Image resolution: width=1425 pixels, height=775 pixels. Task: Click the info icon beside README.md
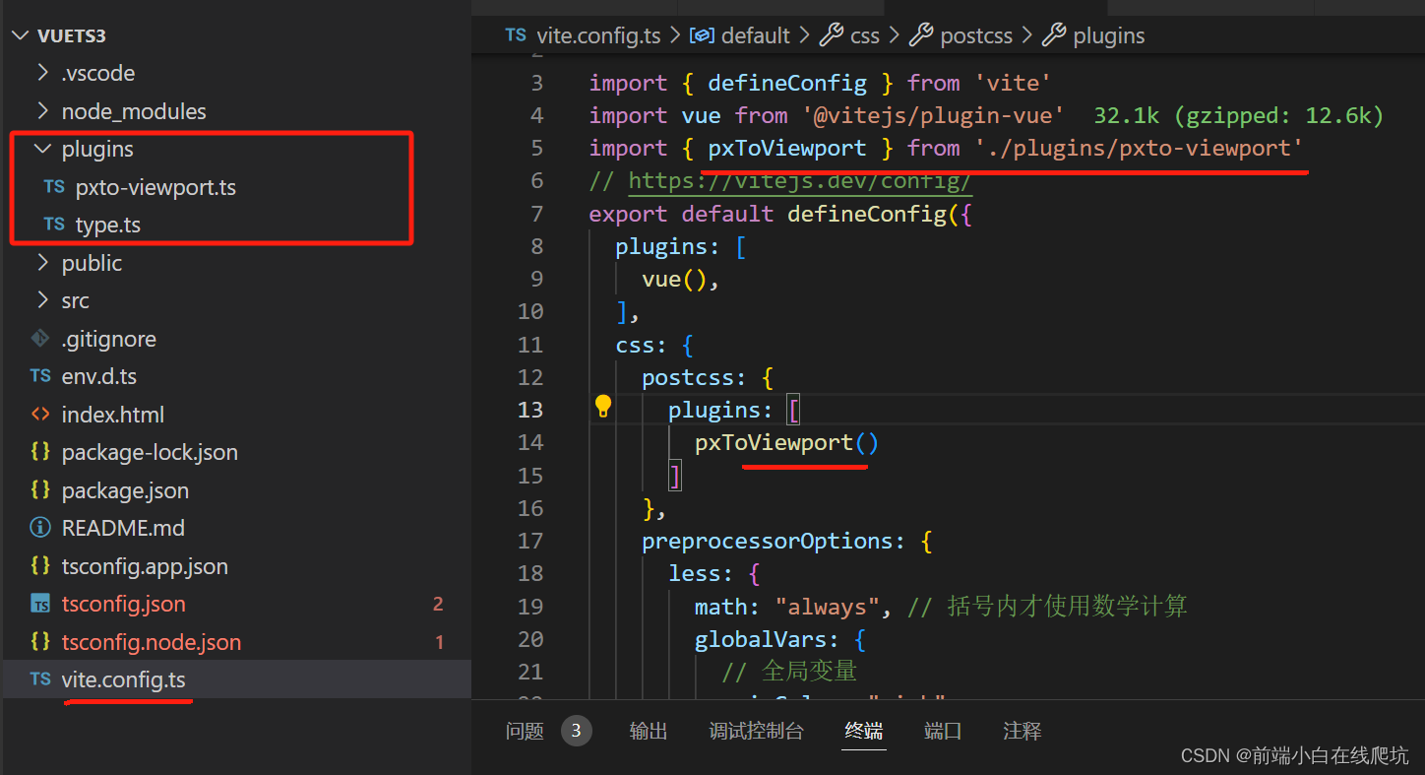40,528
